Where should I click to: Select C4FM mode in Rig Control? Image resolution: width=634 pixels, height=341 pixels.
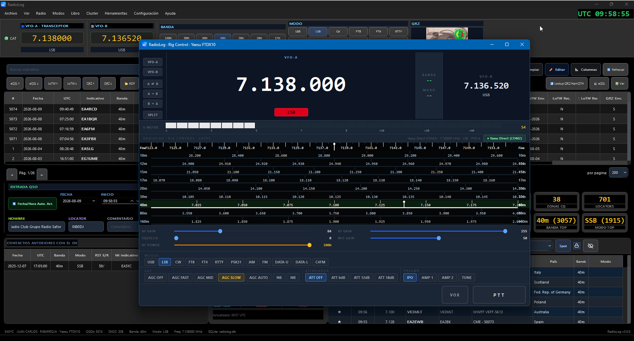click(320, 262)
